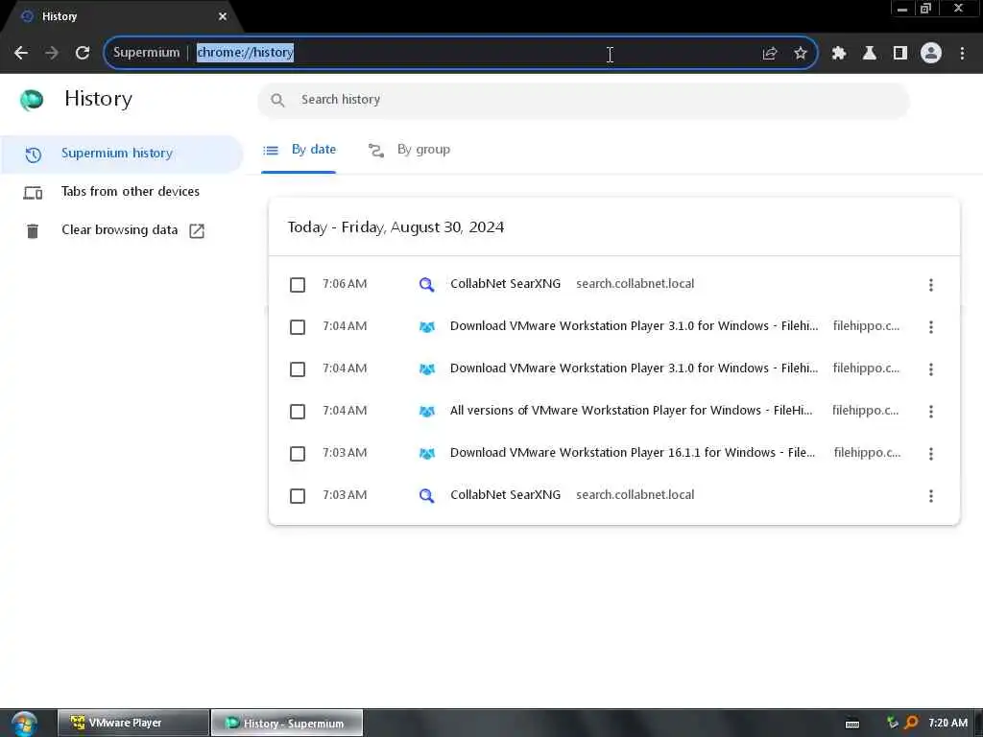Screen dimensions: 983x737
Task: Open actions menu for second VMware 3.1.0 entry
Action: [931, 369]
